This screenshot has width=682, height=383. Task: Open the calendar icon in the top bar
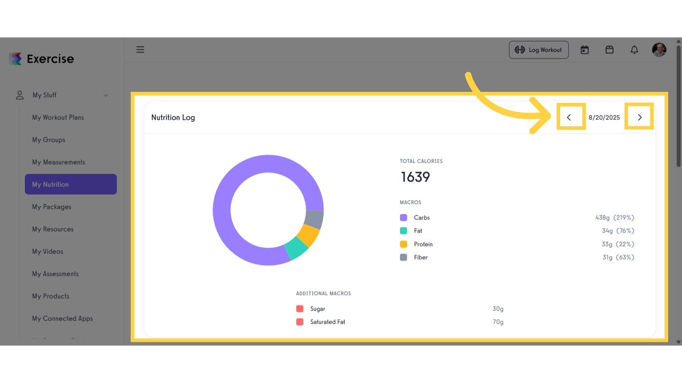[x=584, y=49]
